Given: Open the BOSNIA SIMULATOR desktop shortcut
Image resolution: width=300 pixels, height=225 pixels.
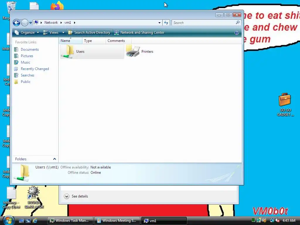Looking at the screenshot, I should [x=34, y=197].
